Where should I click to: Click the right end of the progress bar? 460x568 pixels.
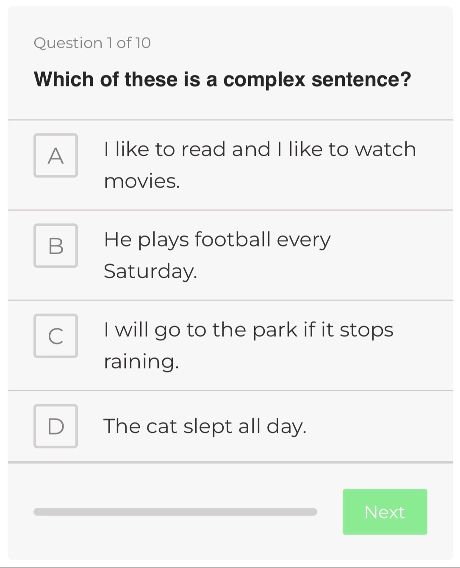pyautogui.click(x=313, y=512)
